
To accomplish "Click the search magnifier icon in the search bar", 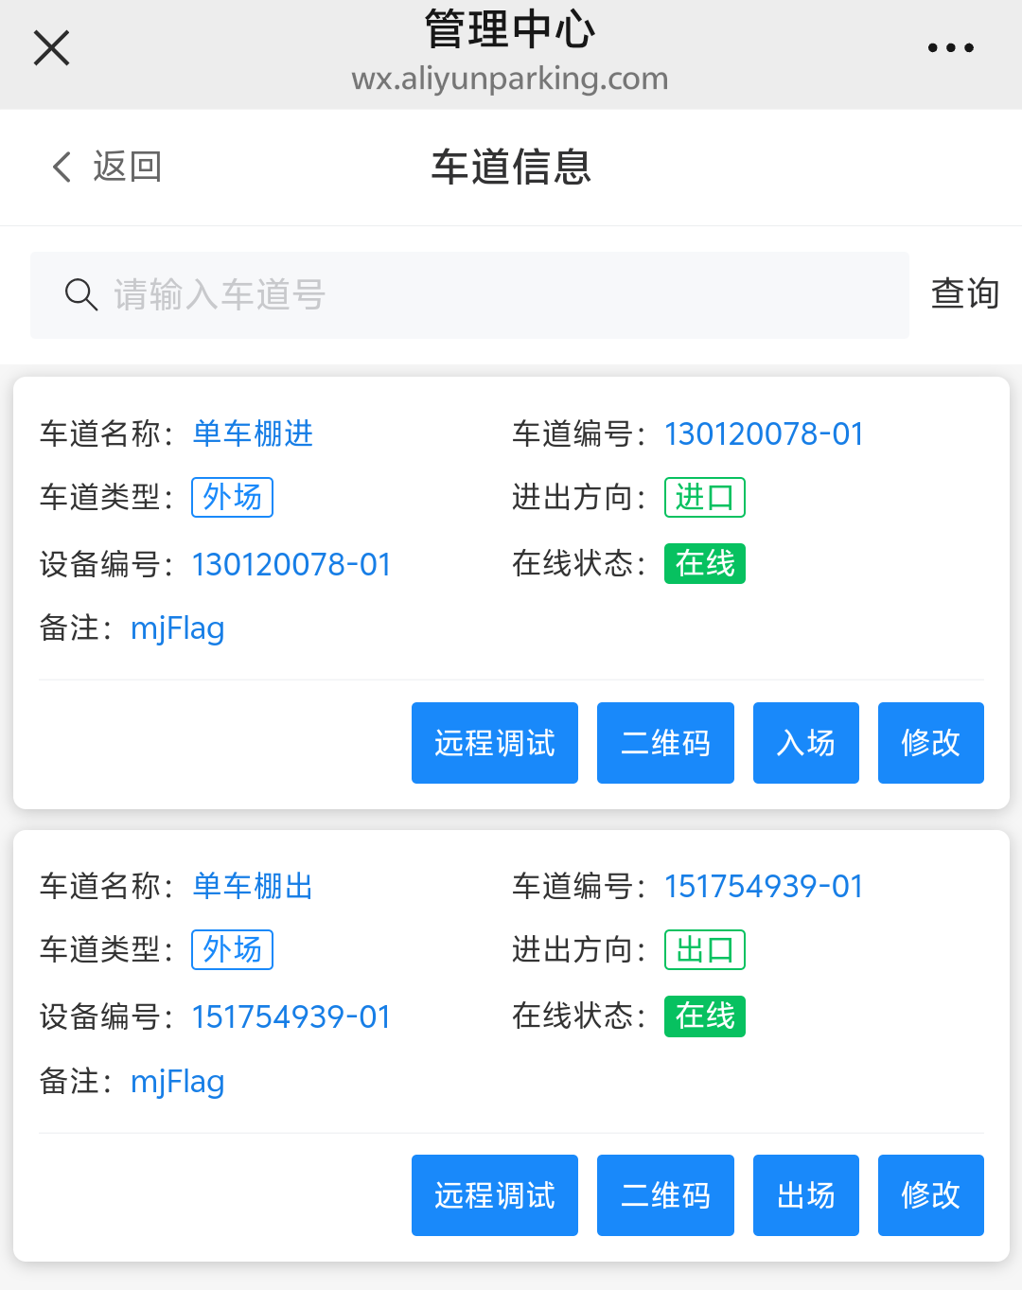I will [x=81, y=295].
